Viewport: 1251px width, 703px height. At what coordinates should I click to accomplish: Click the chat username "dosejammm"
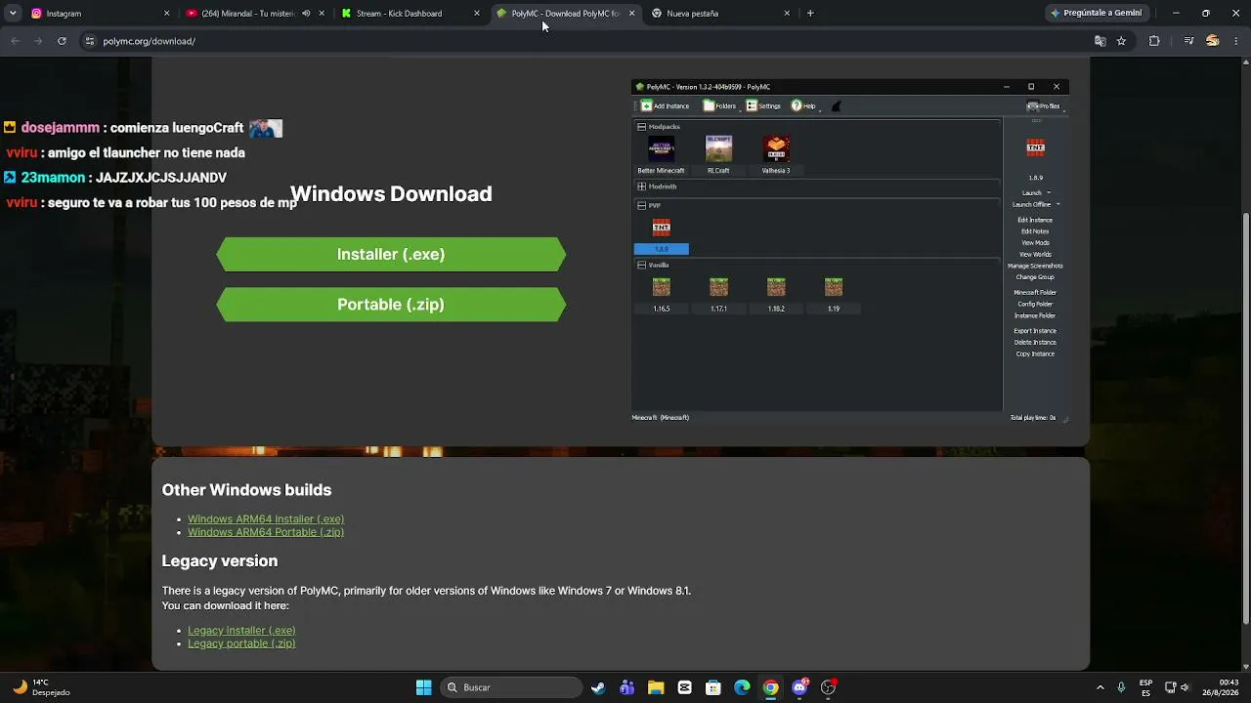click(x=61, y=128)
